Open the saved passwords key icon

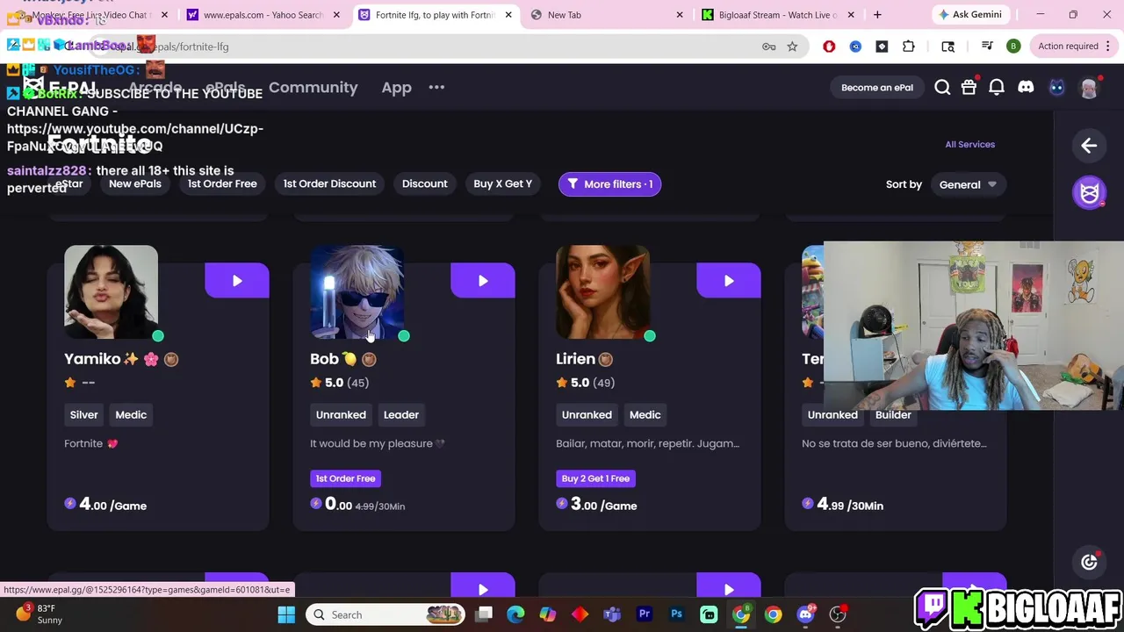[x=768, y=47]
